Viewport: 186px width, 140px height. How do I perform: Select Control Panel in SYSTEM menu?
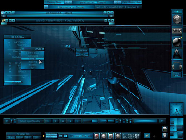33,53
